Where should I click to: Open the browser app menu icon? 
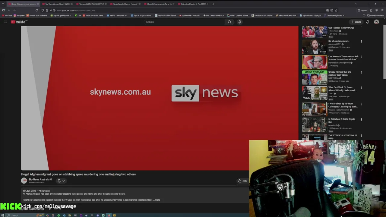[382, 10]
